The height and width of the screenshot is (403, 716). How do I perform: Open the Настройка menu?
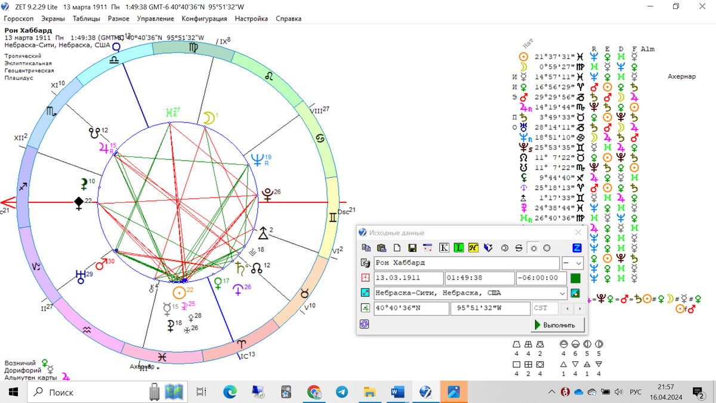251,19
